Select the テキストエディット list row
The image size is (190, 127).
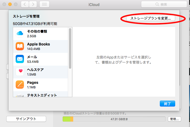40,94
